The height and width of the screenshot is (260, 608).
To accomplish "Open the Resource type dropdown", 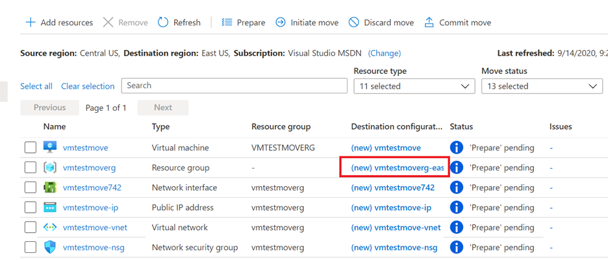I will pos(414,86).
